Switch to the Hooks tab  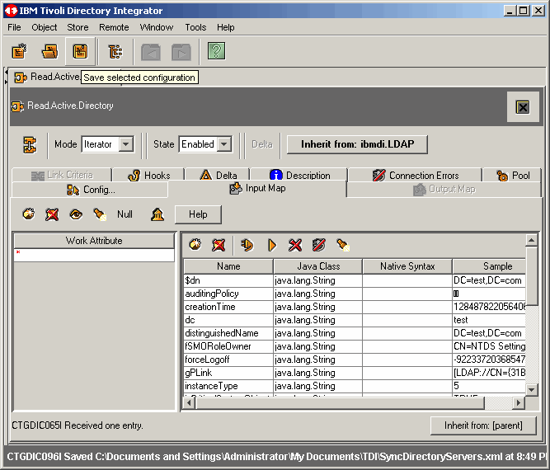[148, 175]
